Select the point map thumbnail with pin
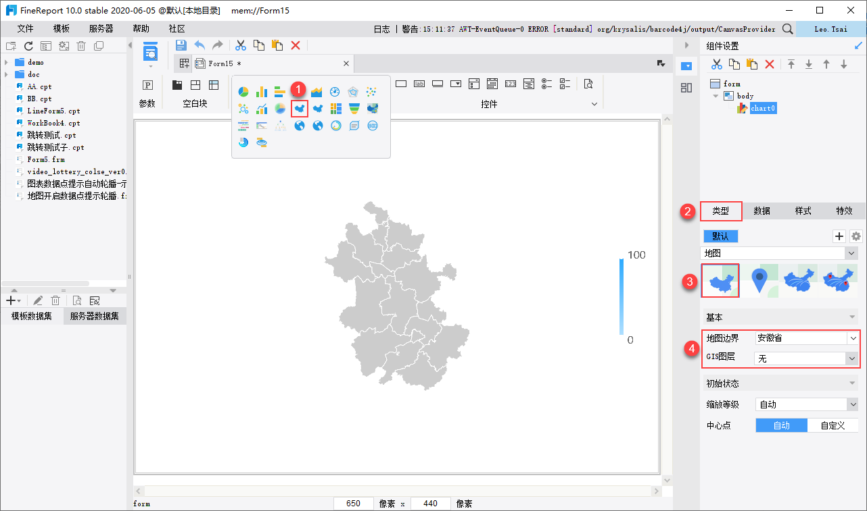Screen dimensions: 867x511 [x=761, y=280]
